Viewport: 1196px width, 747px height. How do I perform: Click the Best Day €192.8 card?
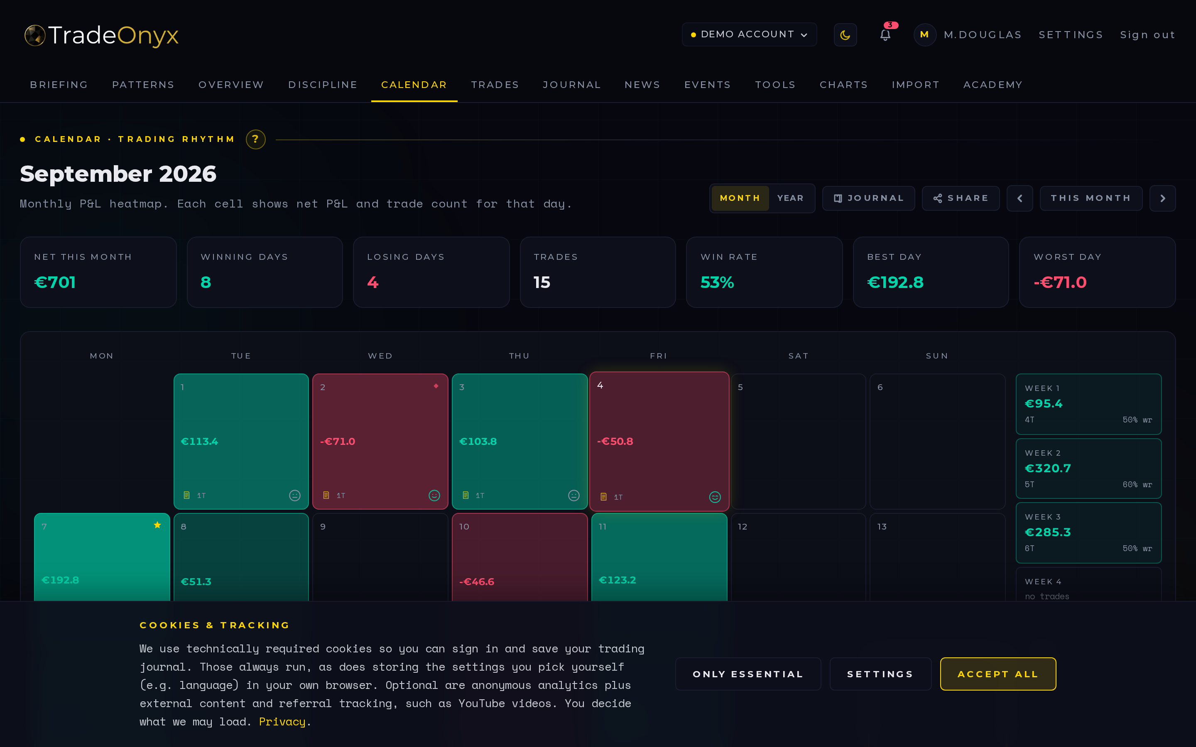(931, 272)
